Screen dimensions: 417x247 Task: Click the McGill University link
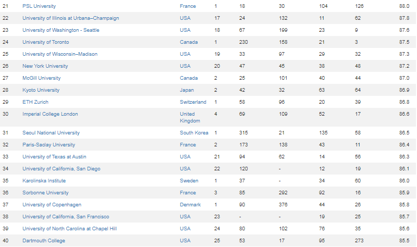(x=42, y=78)
